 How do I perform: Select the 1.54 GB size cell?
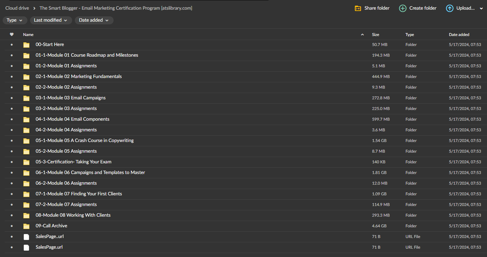pos(379,141)
